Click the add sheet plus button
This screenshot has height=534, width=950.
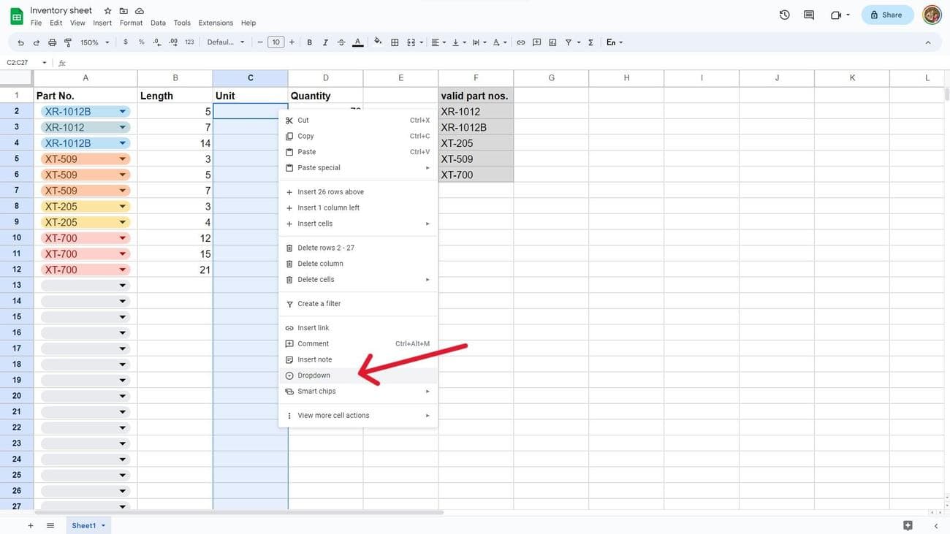click(x=31, y=525)
